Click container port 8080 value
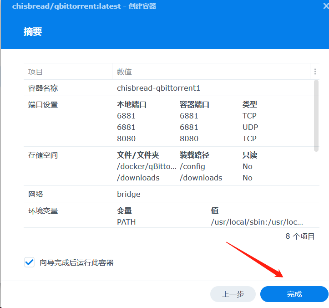 point(189,139)
